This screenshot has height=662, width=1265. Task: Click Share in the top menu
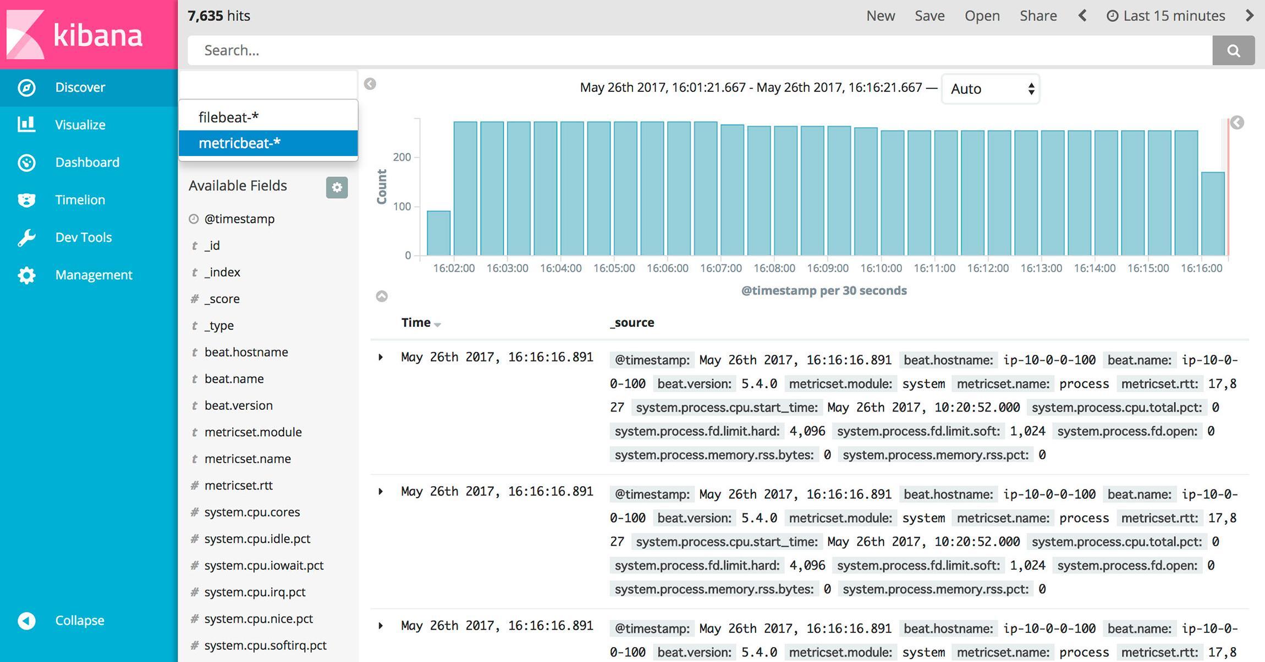point(1038,16)
